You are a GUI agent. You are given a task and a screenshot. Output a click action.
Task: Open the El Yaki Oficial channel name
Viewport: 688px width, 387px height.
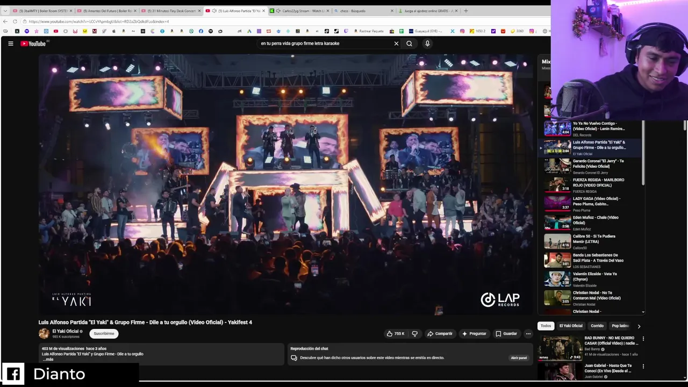pyautogui.click(x=65, y=331)
